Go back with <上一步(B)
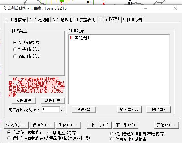This screenshot has height=143, width=182. [99, 125]
